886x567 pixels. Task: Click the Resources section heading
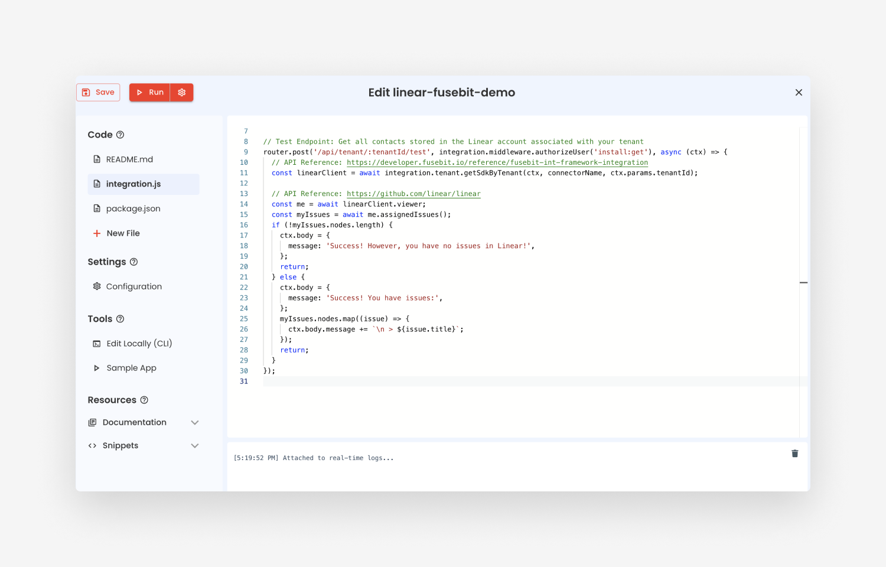pos(112,400)
